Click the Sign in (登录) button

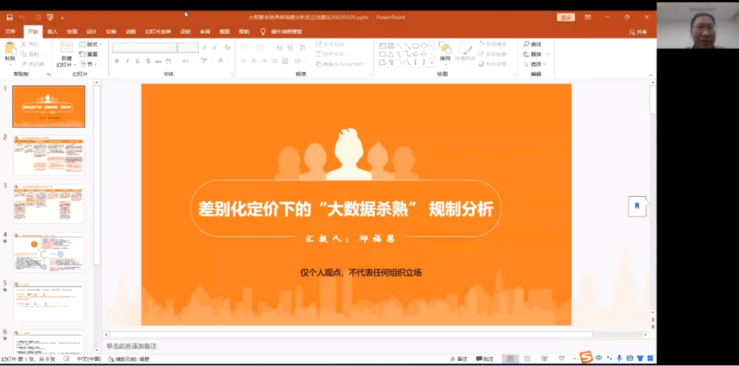click(x=566, y=17)
